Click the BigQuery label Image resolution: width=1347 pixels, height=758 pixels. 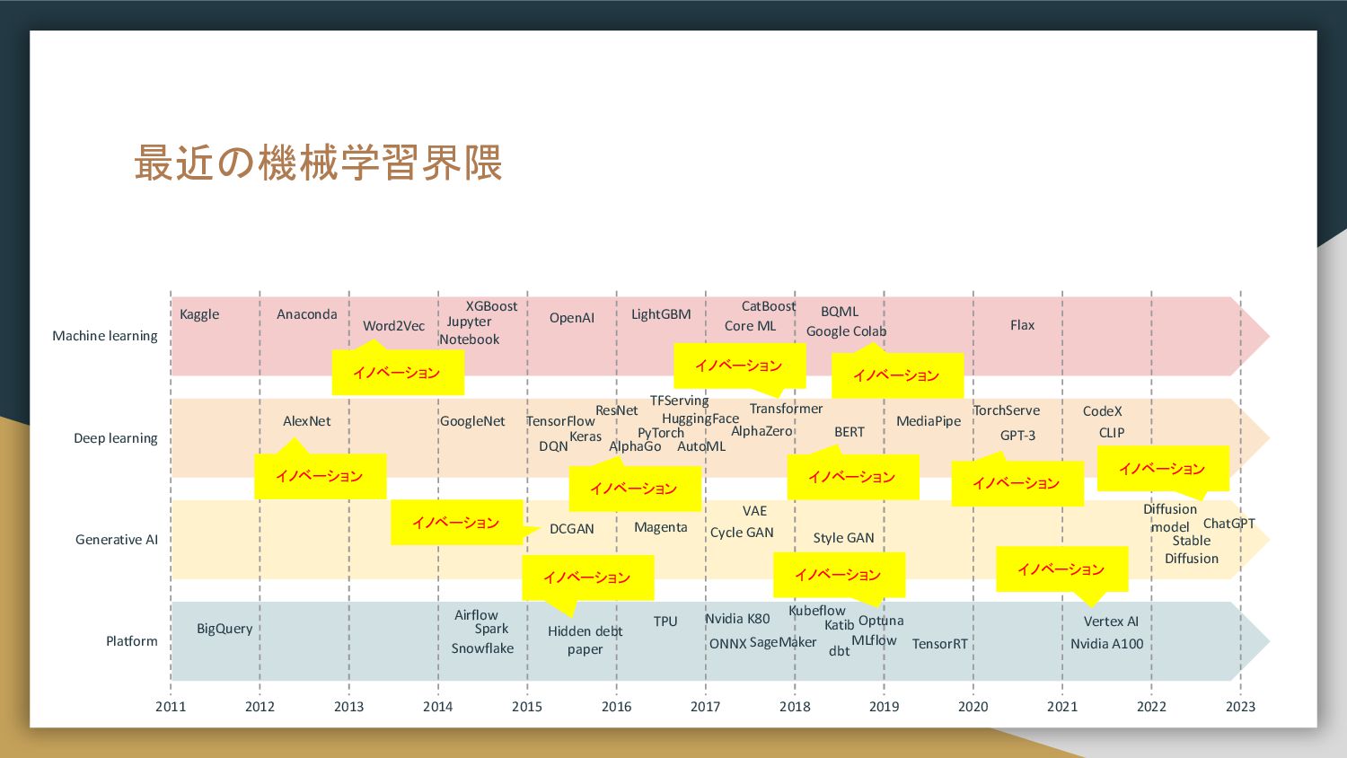[224, 629]
